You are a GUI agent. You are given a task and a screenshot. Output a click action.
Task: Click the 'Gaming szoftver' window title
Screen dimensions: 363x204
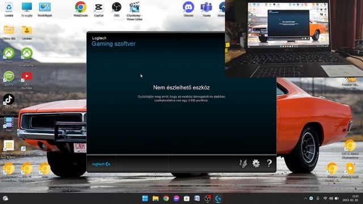(x=113, y=44)
